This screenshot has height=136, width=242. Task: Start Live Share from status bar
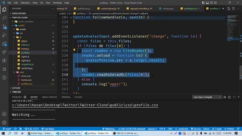[x=48, y=129]
